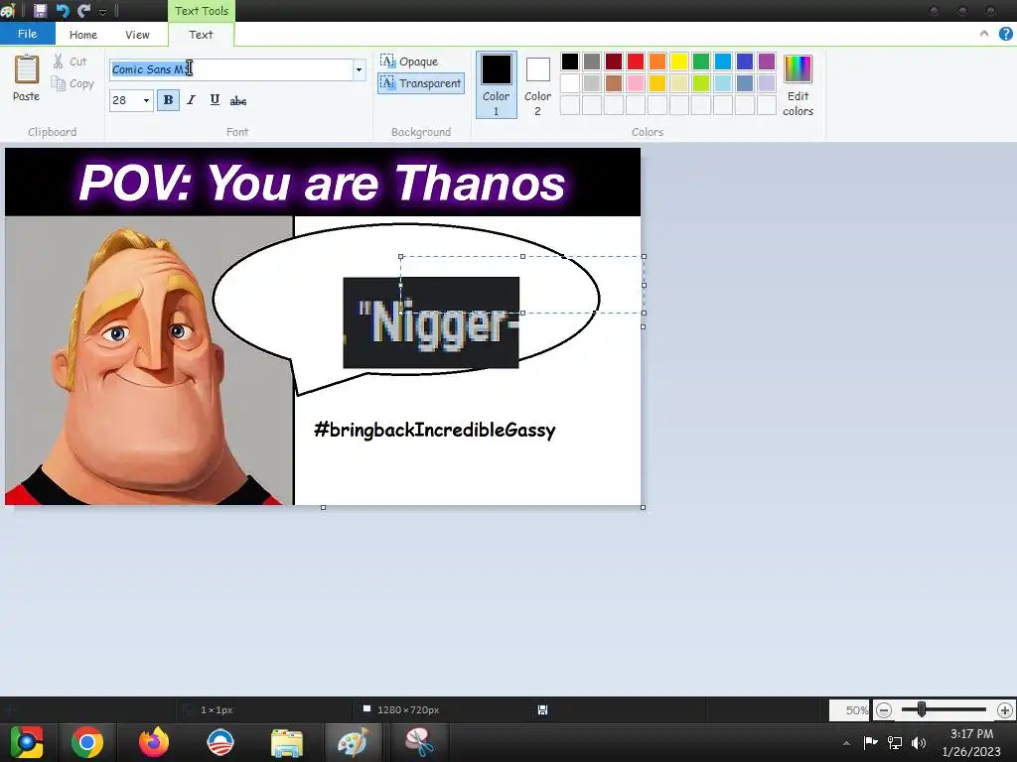Open the font size 28 dropdown
Image resolution: width=1017 pixels, height=762 pixels.
[x=146, y=100]
